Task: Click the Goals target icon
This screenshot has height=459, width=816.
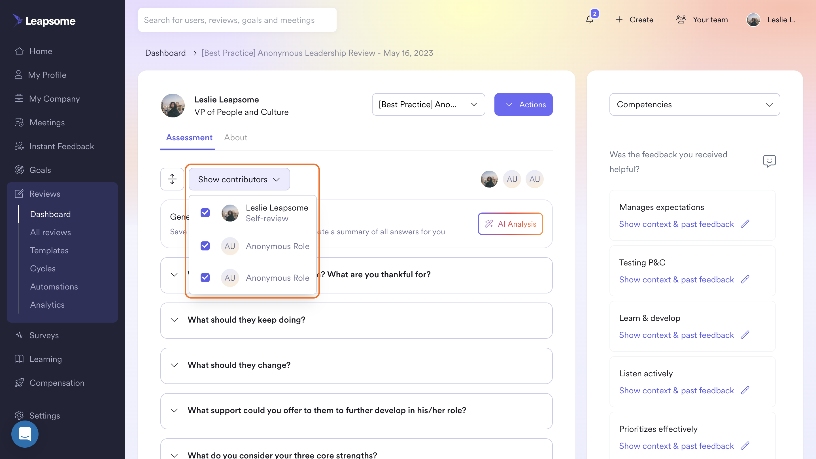Action: pyautogui.click(x=19, y=170)
